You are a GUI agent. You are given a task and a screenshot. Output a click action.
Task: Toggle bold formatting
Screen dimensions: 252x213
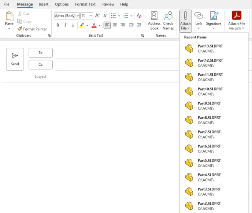58,25
